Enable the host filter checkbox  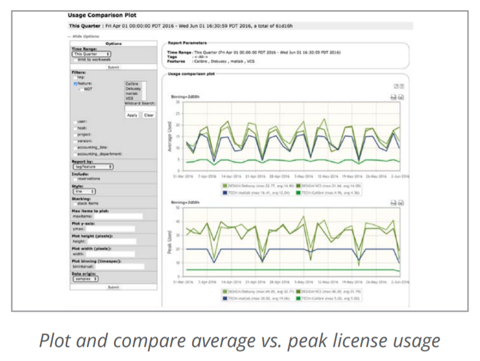pos(75,128)
